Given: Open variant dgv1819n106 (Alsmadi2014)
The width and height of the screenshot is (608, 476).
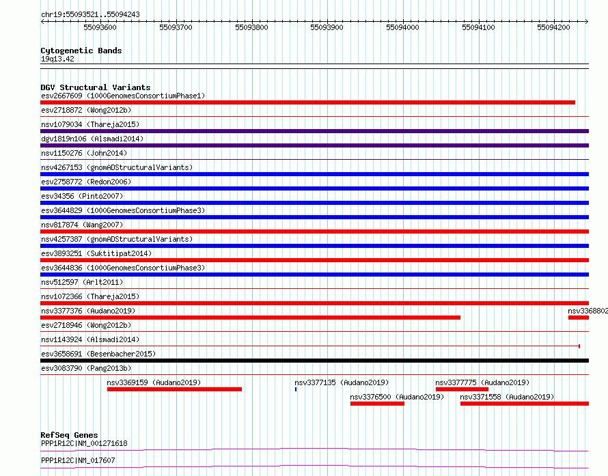Looking at the screenshot, I should (x=92, y=139).
